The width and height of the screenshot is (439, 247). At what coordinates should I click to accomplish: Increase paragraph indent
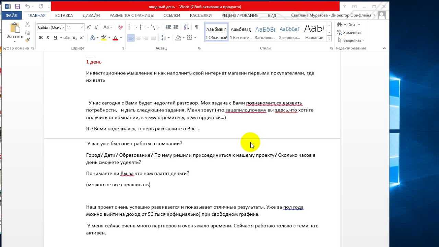coord(175,27)
